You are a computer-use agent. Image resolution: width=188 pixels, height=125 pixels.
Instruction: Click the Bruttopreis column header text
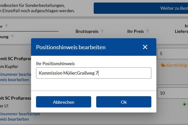(87, 31)
